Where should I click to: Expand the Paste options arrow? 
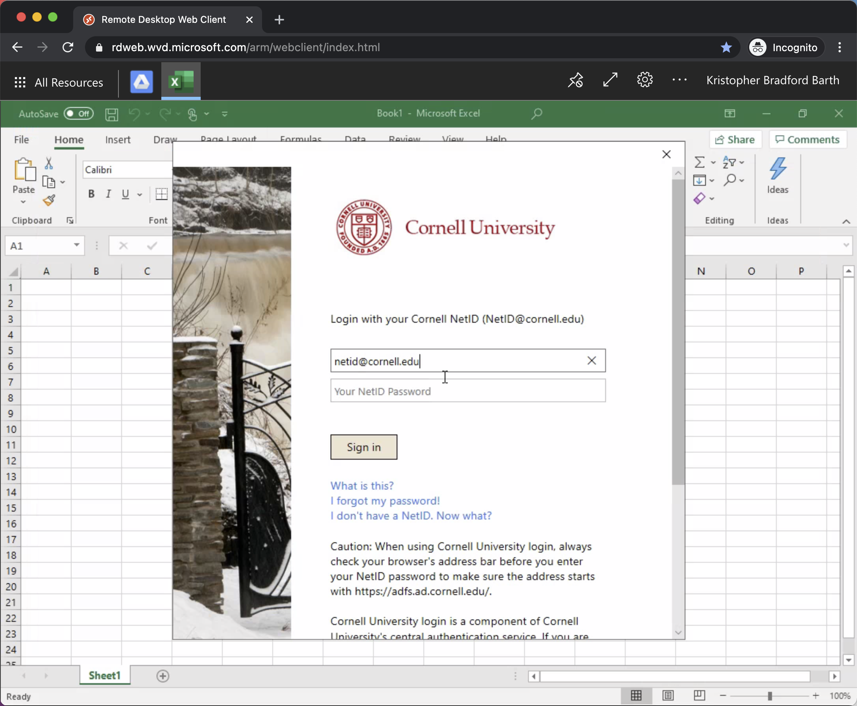click(23, 202)
